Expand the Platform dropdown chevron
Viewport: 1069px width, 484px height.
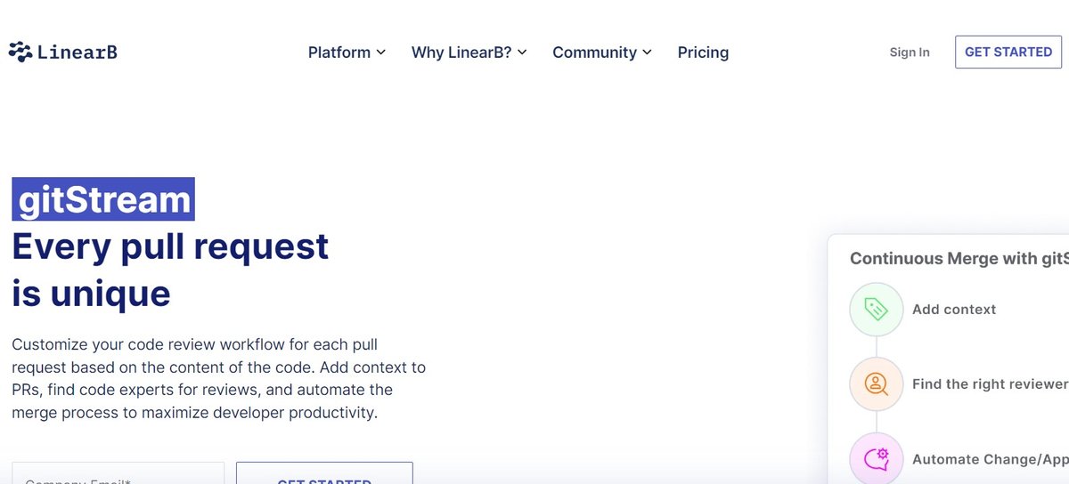381,52
